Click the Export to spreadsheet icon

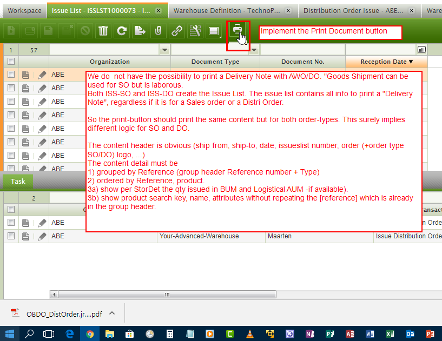point(140,31)
